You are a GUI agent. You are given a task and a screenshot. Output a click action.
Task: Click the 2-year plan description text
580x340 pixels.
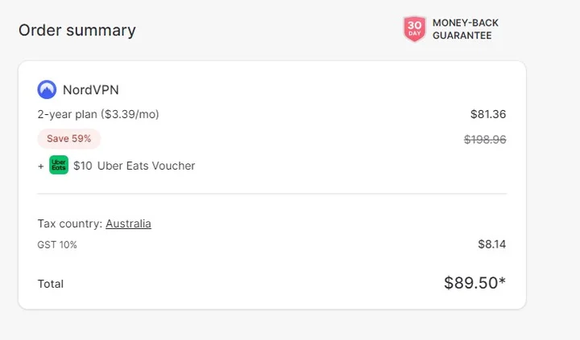[98, 114]
